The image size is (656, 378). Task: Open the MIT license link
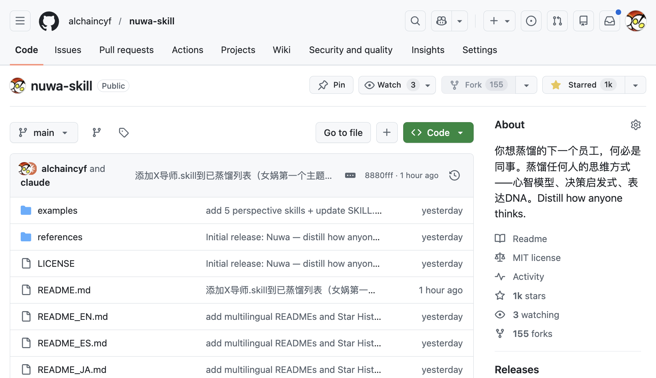click(536, 258)
